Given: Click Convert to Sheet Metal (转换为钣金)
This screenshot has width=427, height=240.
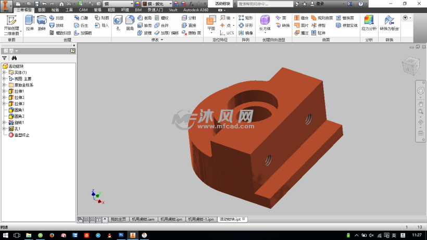Looking at the screenshot, I should coord(389,22).
